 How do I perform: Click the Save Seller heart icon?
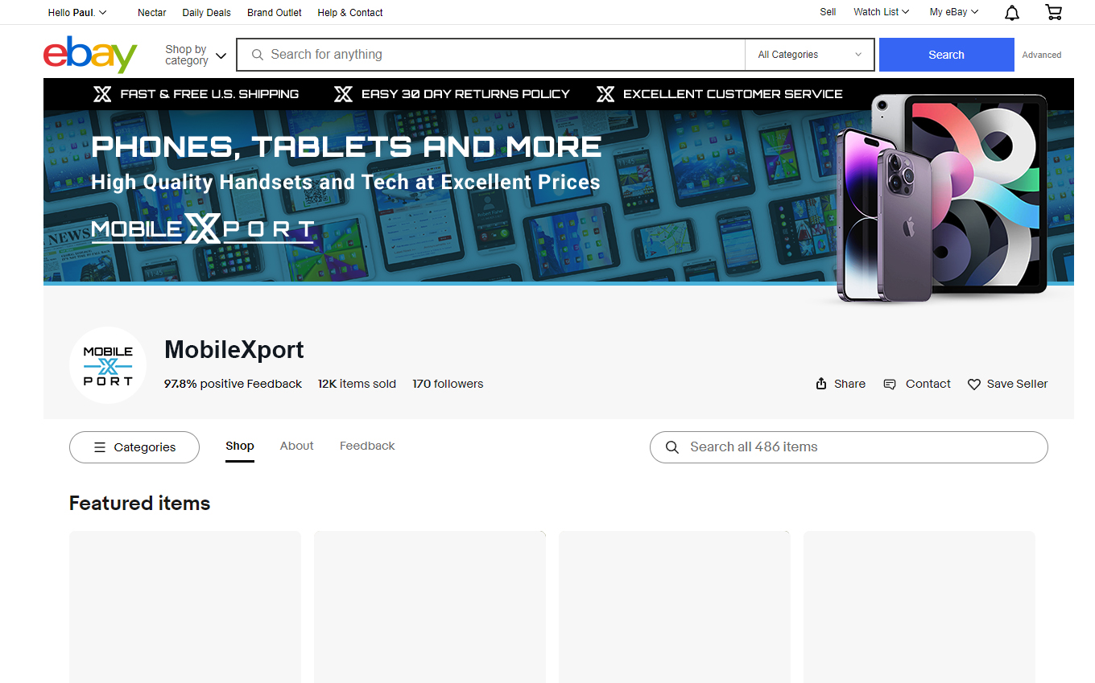(x=974, y=385)
